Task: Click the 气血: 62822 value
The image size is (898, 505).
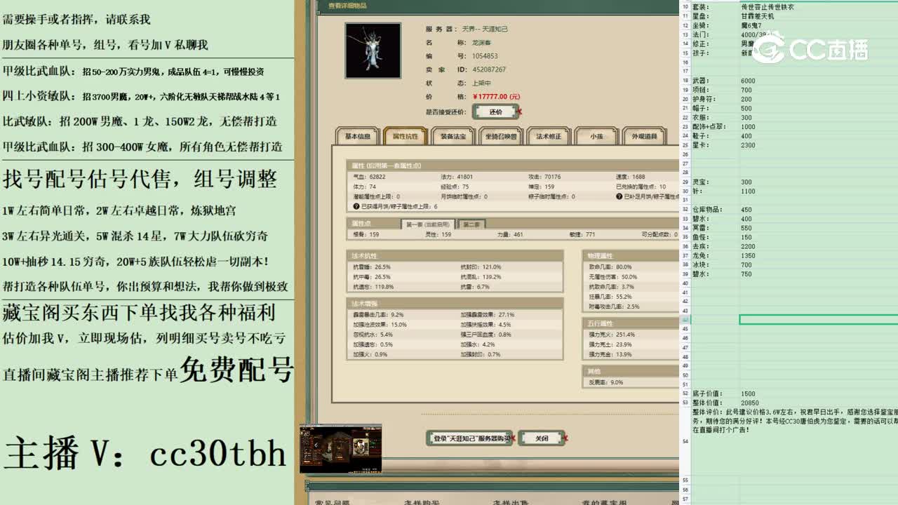Action: 369,177
